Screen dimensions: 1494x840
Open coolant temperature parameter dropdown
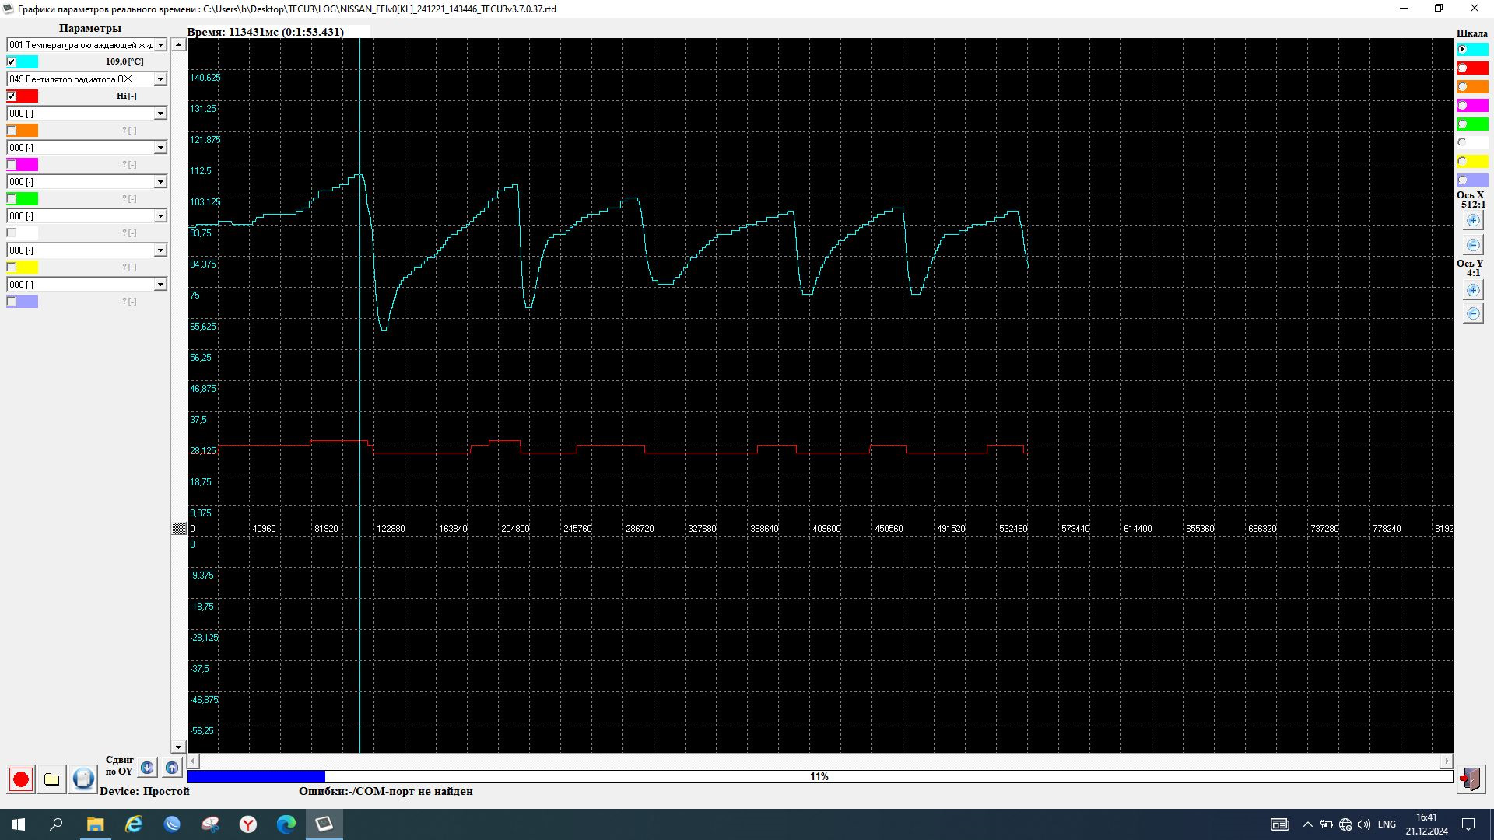(x=160, y=45)
